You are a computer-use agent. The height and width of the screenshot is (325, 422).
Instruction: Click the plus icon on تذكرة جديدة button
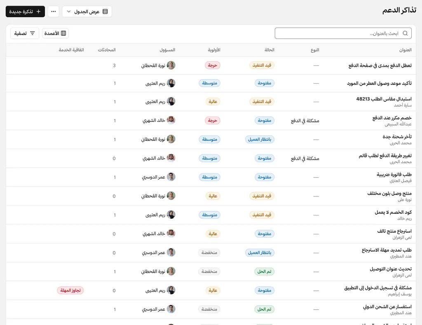[38, 12]
